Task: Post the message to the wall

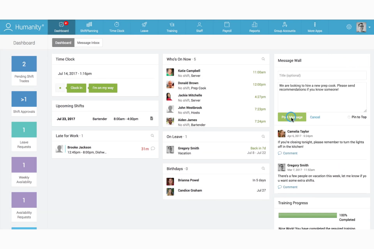Action: tap(292, 117)
